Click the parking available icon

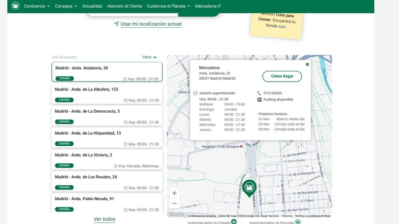tap(259, 100)
